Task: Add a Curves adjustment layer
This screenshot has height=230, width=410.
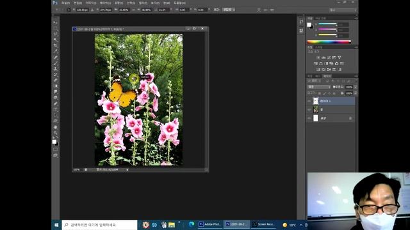Action: click(x=329, y=57)
